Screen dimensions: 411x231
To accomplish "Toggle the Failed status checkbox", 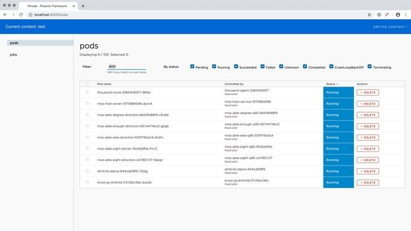I will click(x=263, y=67).
